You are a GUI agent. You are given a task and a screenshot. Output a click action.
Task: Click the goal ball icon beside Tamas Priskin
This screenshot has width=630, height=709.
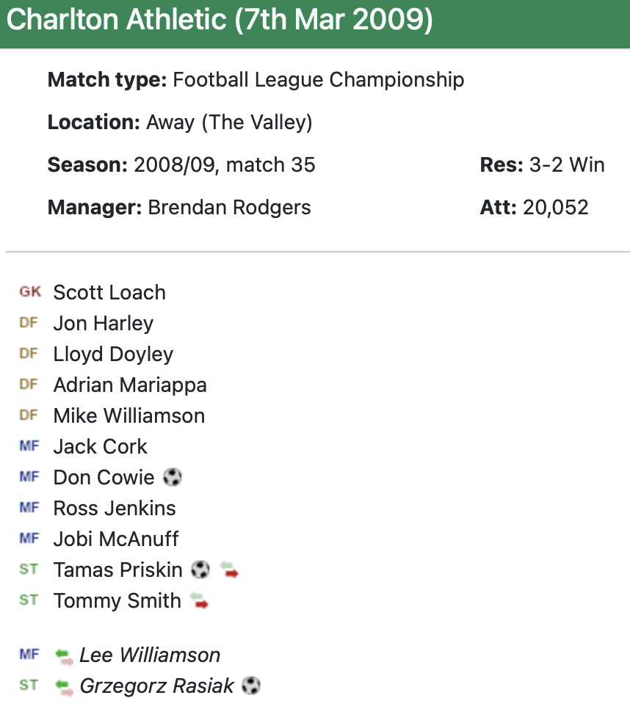click(x=200, y=570)
